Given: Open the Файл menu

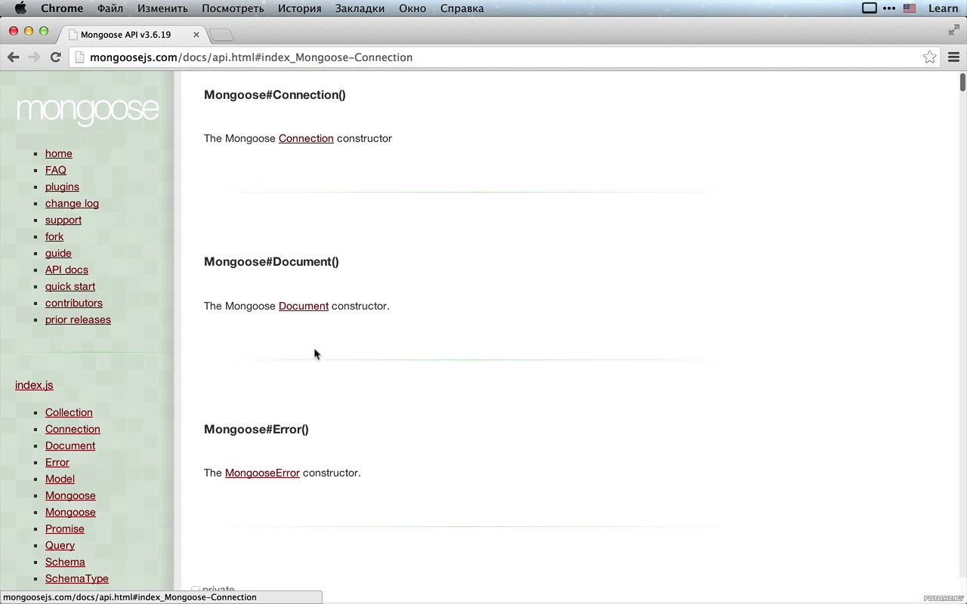Looking at the screenshot, I should tap(110, 8).
